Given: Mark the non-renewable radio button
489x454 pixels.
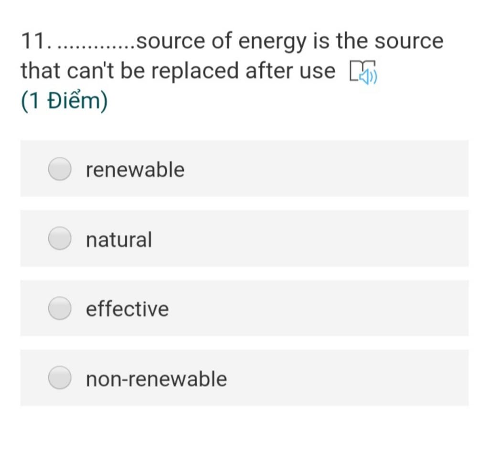Looking at the screenshot, I should click(60, 378).
